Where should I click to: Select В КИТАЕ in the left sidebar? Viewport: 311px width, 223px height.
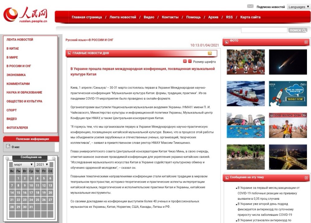click(x=13, y=49)
